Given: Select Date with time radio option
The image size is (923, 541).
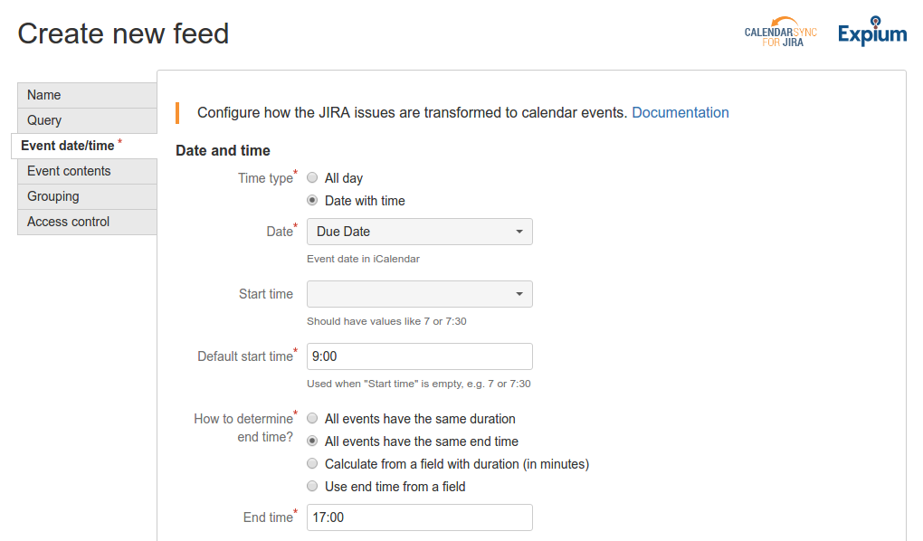Looking at the screenshot, I should tap(312, 201).
